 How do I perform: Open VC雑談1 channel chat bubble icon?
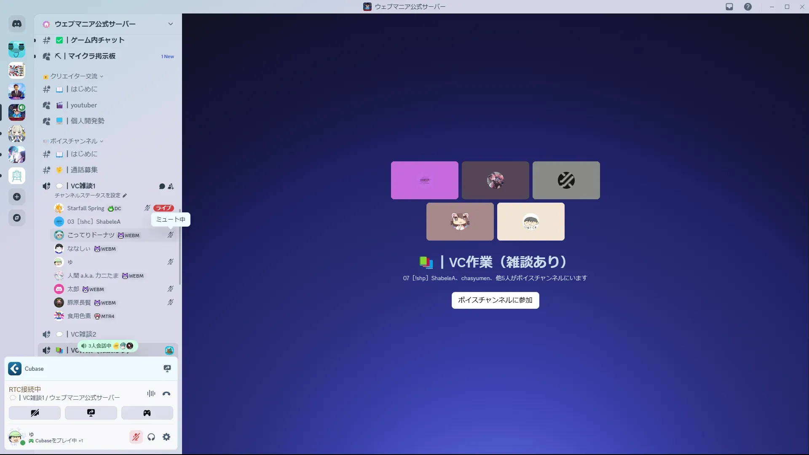click(x=162, y=186)
